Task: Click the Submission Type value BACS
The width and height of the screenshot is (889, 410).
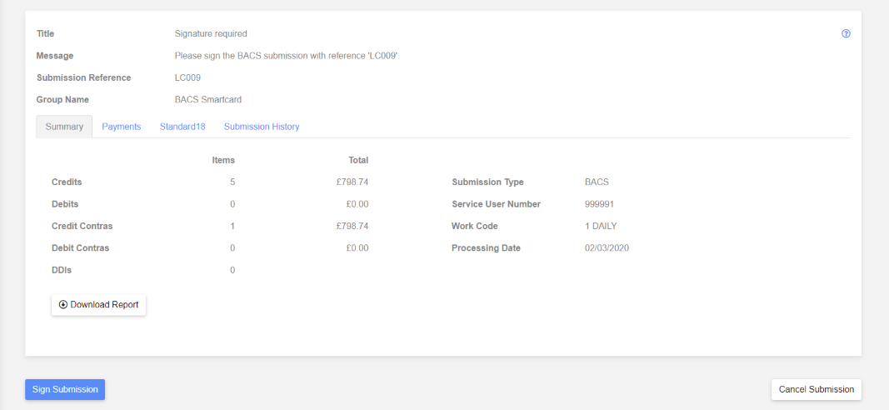Action: [x=597, y=182]
